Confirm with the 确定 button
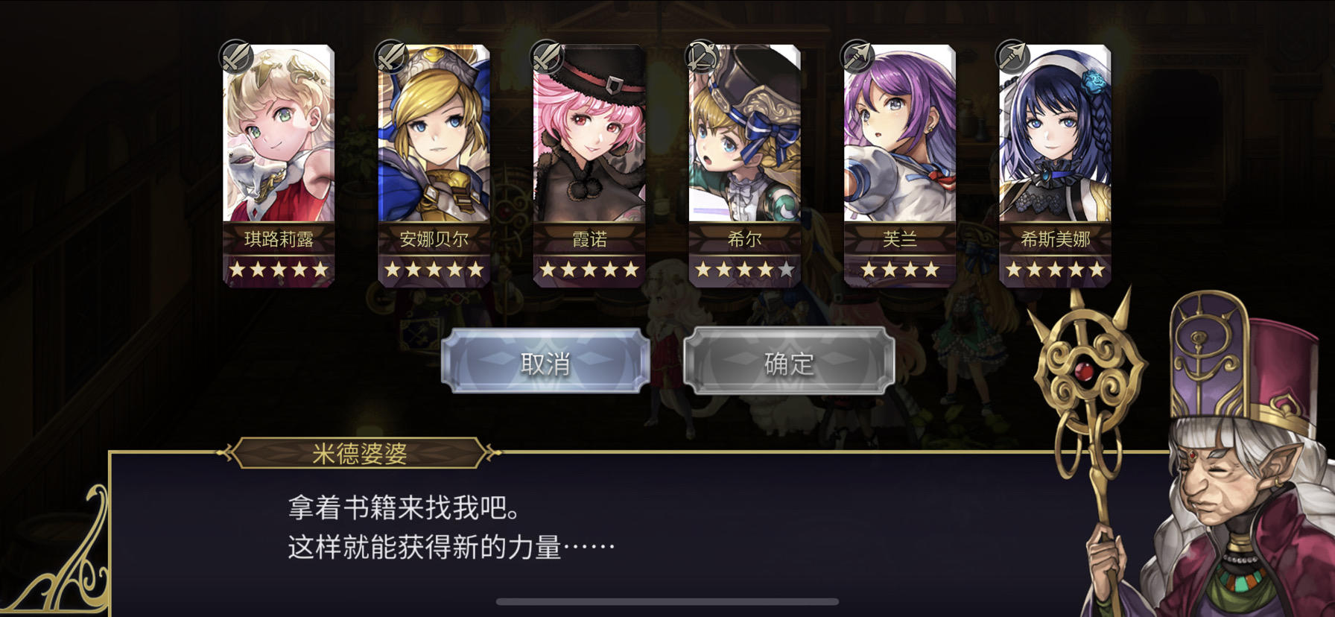 coord(789,362)
